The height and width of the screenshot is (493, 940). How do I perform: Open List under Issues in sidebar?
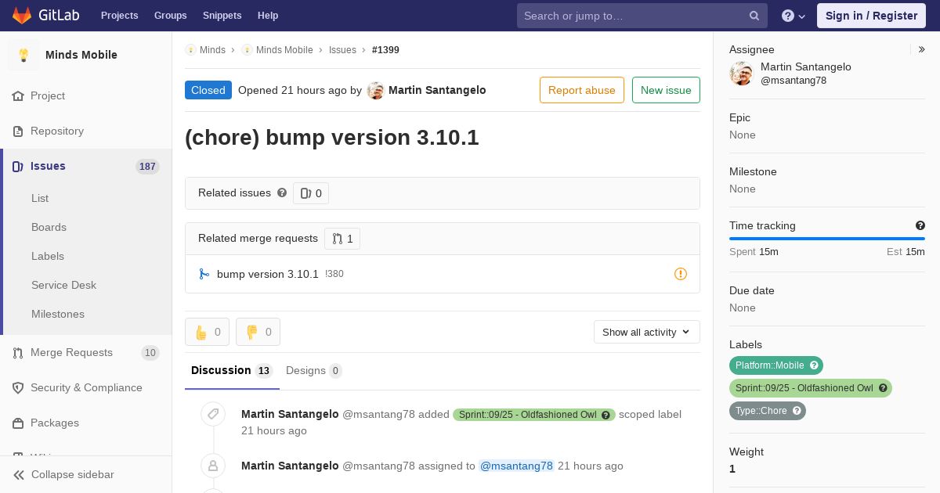click(x=40, y=198)
